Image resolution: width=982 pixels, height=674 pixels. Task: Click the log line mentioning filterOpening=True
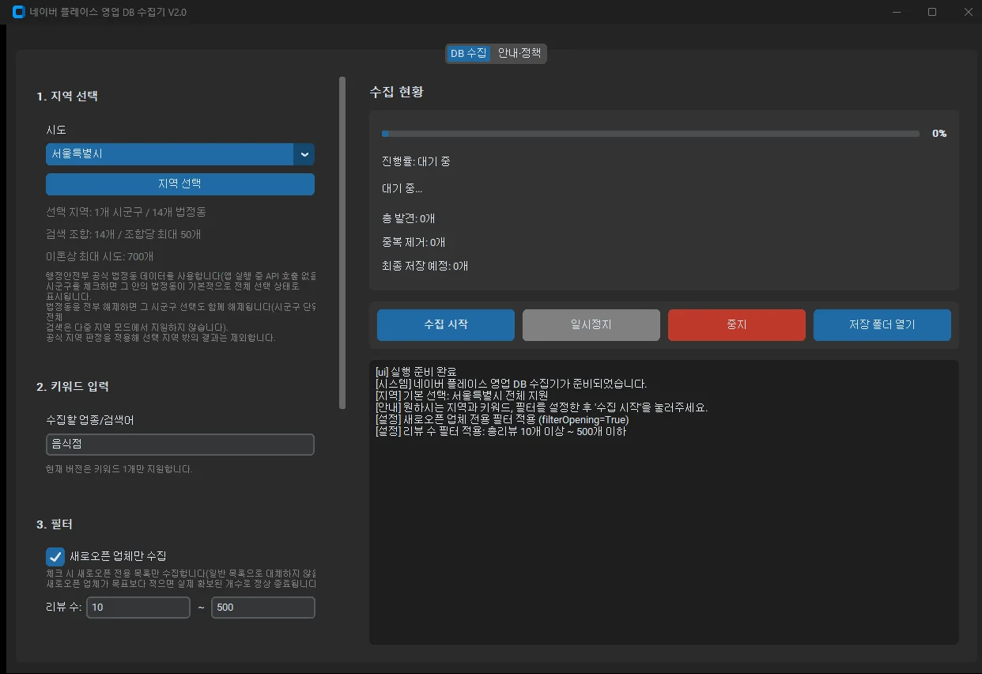(x=502, y=420)
